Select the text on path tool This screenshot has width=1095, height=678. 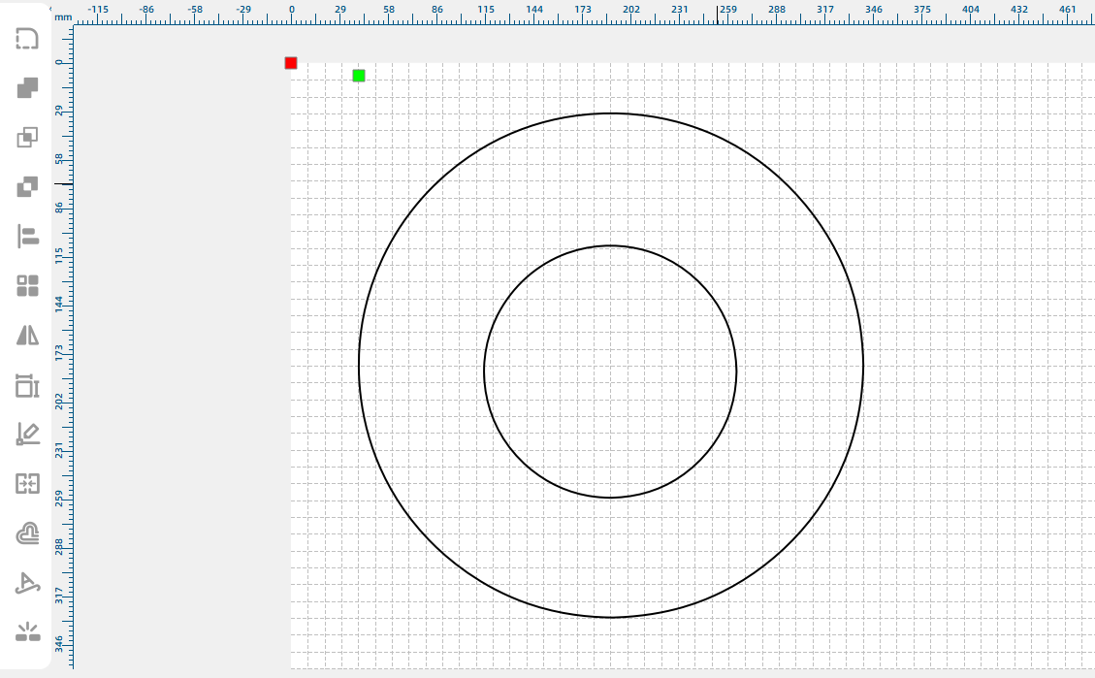pos(27,583)
